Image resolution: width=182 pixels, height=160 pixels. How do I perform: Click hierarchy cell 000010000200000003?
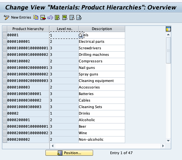(28, 81)
